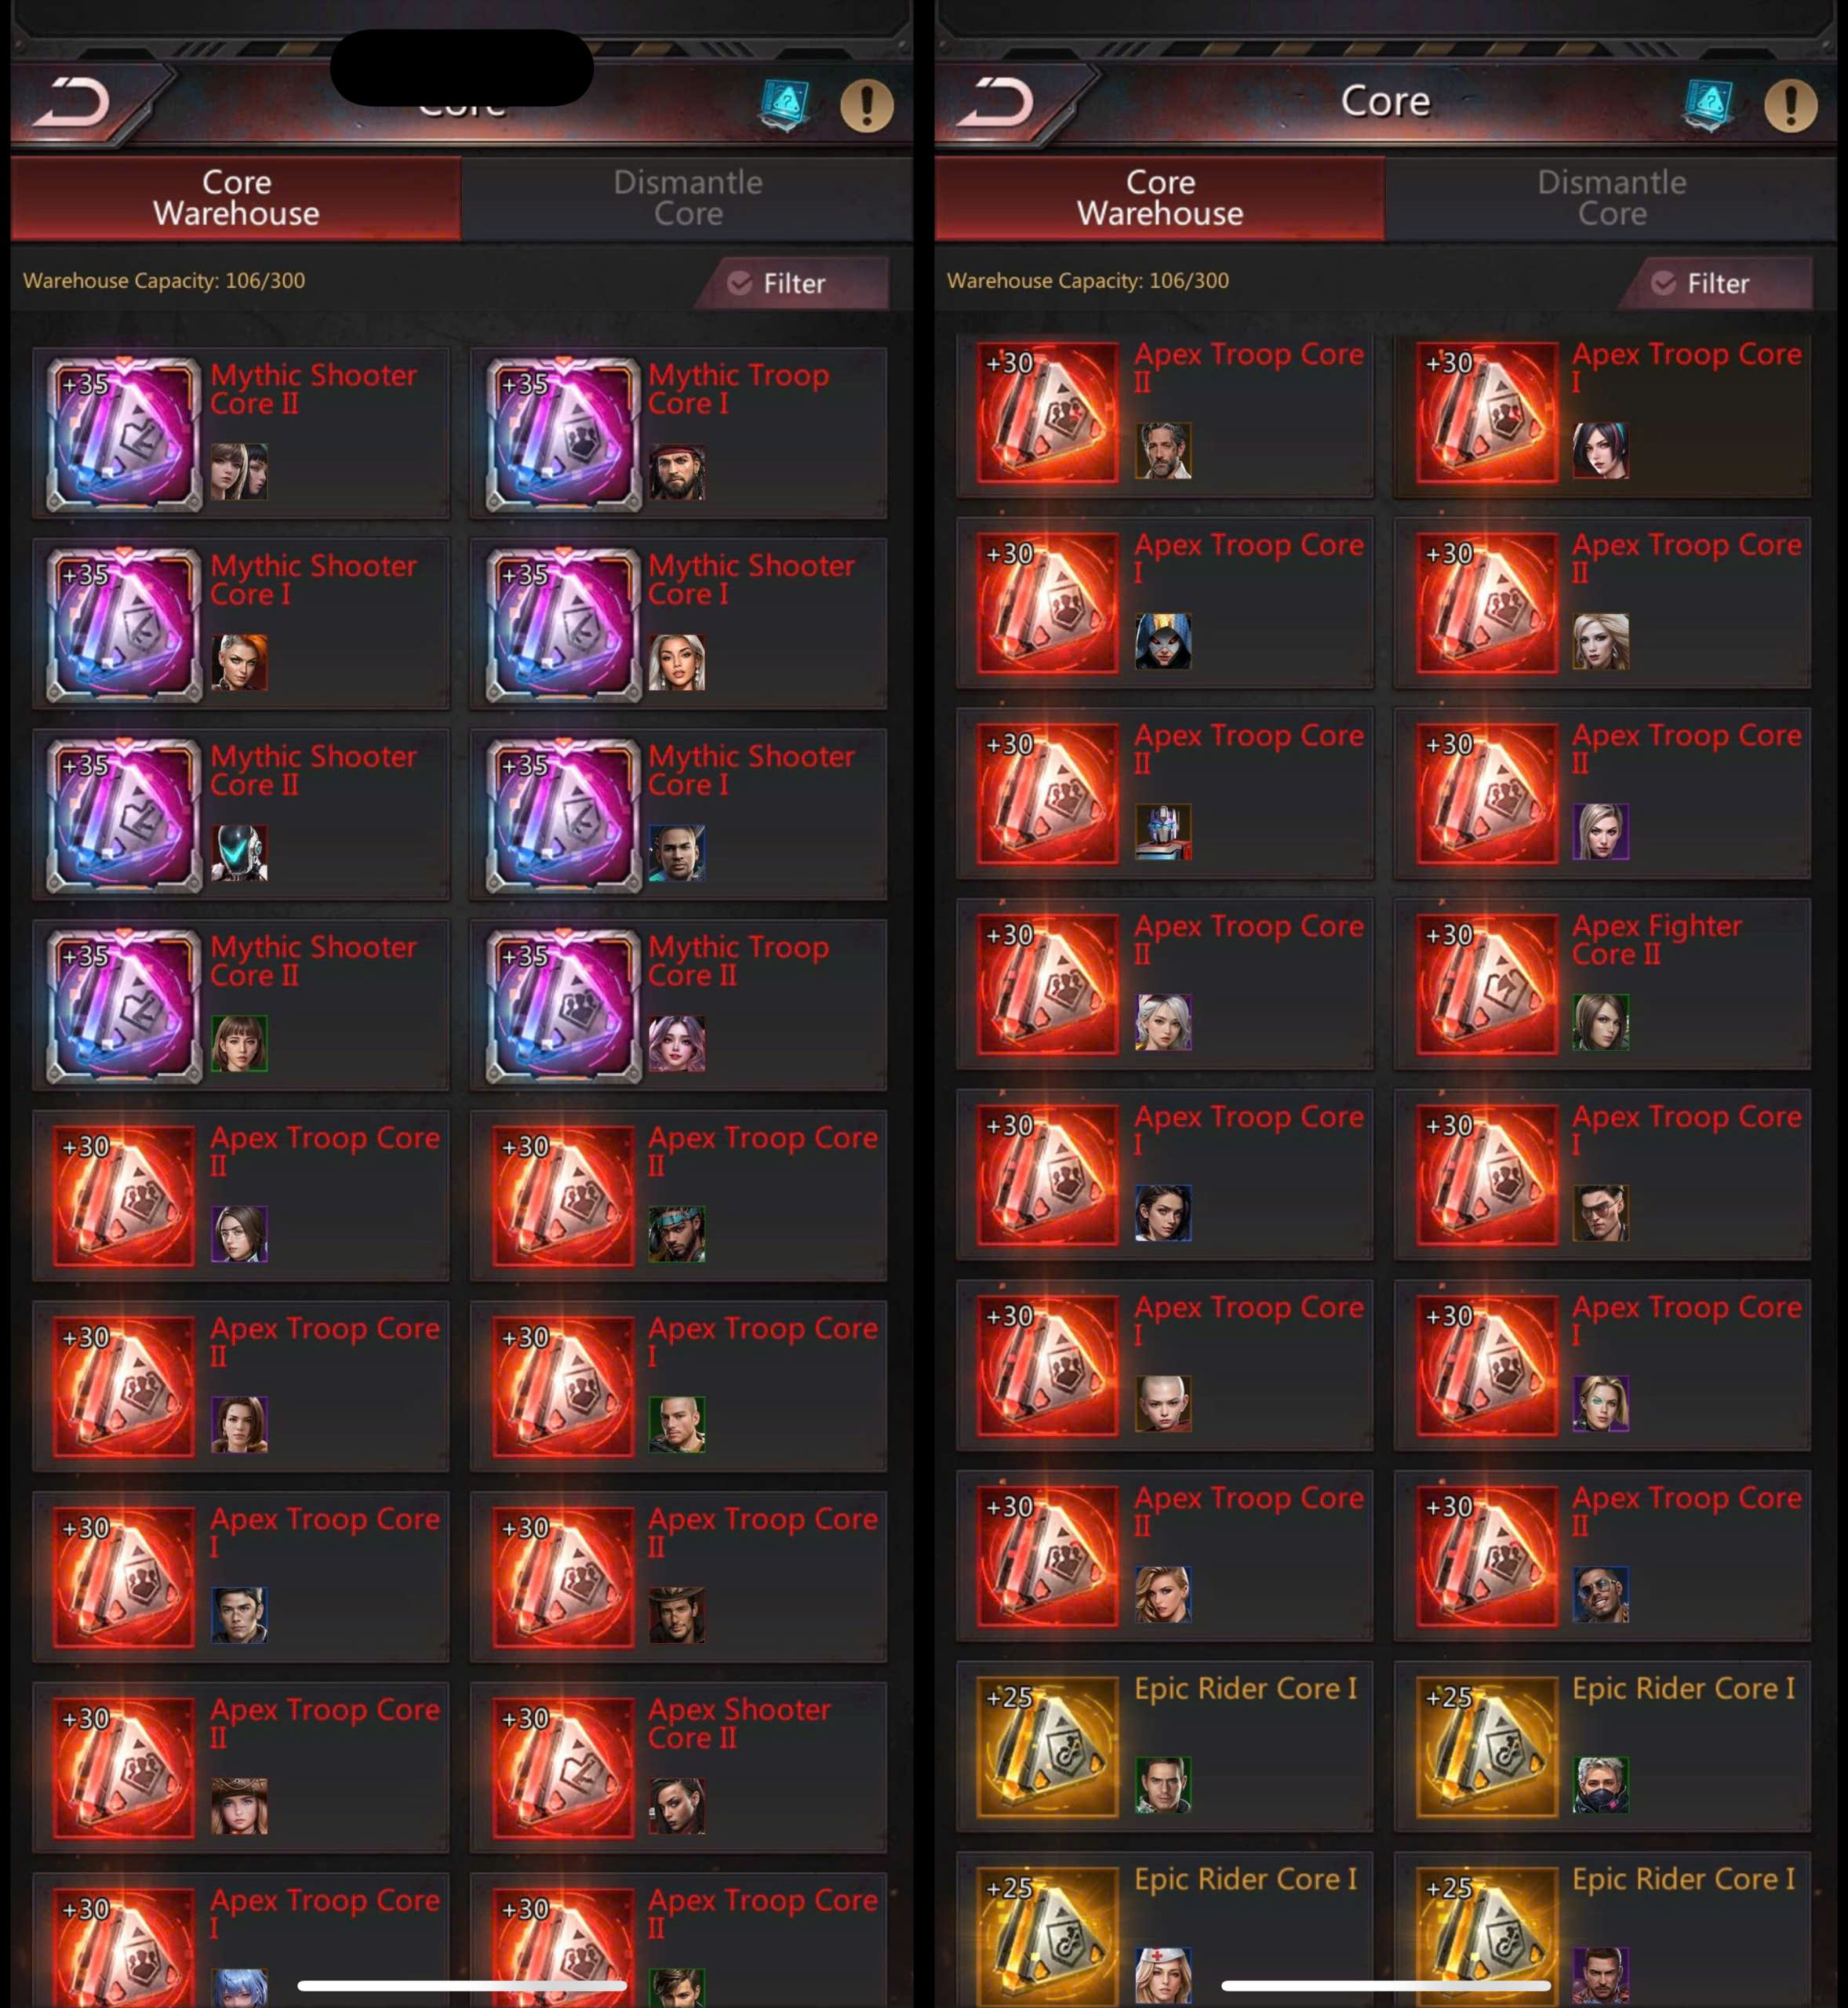Select the Apex Fighter Core II icon
Viewport: 1848px width, 2008px height.
click(x=1486, y=984)
